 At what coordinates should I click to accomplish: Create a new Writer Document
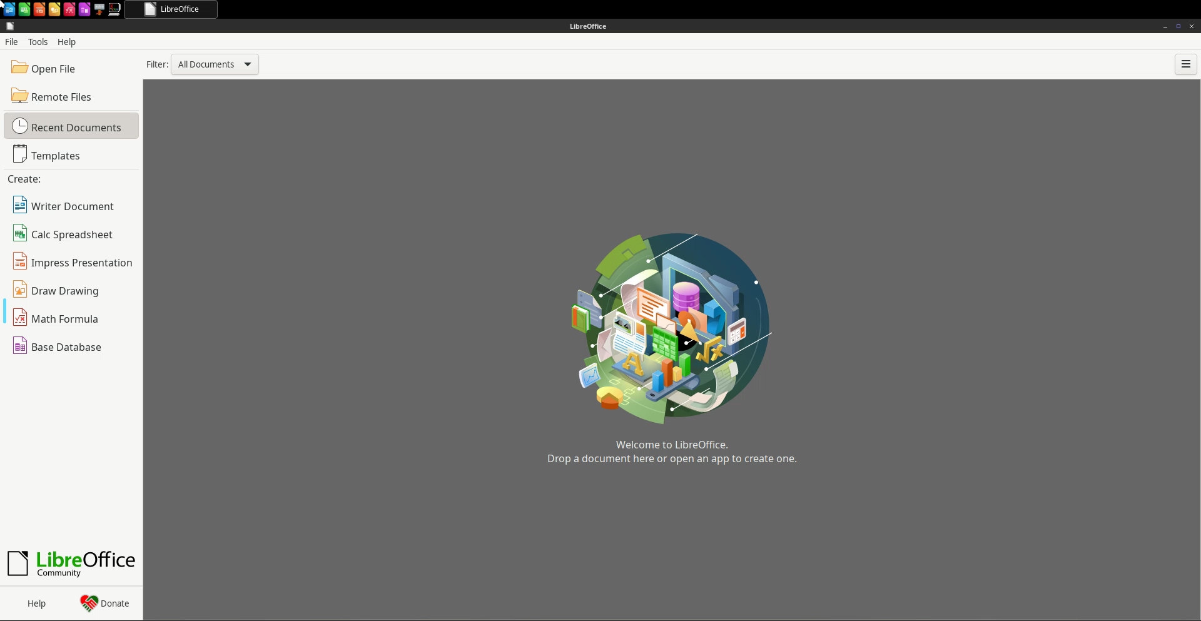point(72,206)
